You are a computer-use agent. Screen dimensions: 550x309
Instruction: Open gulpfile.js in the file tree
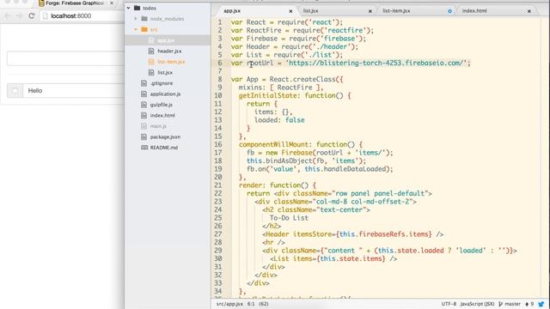tap(161, 105)
